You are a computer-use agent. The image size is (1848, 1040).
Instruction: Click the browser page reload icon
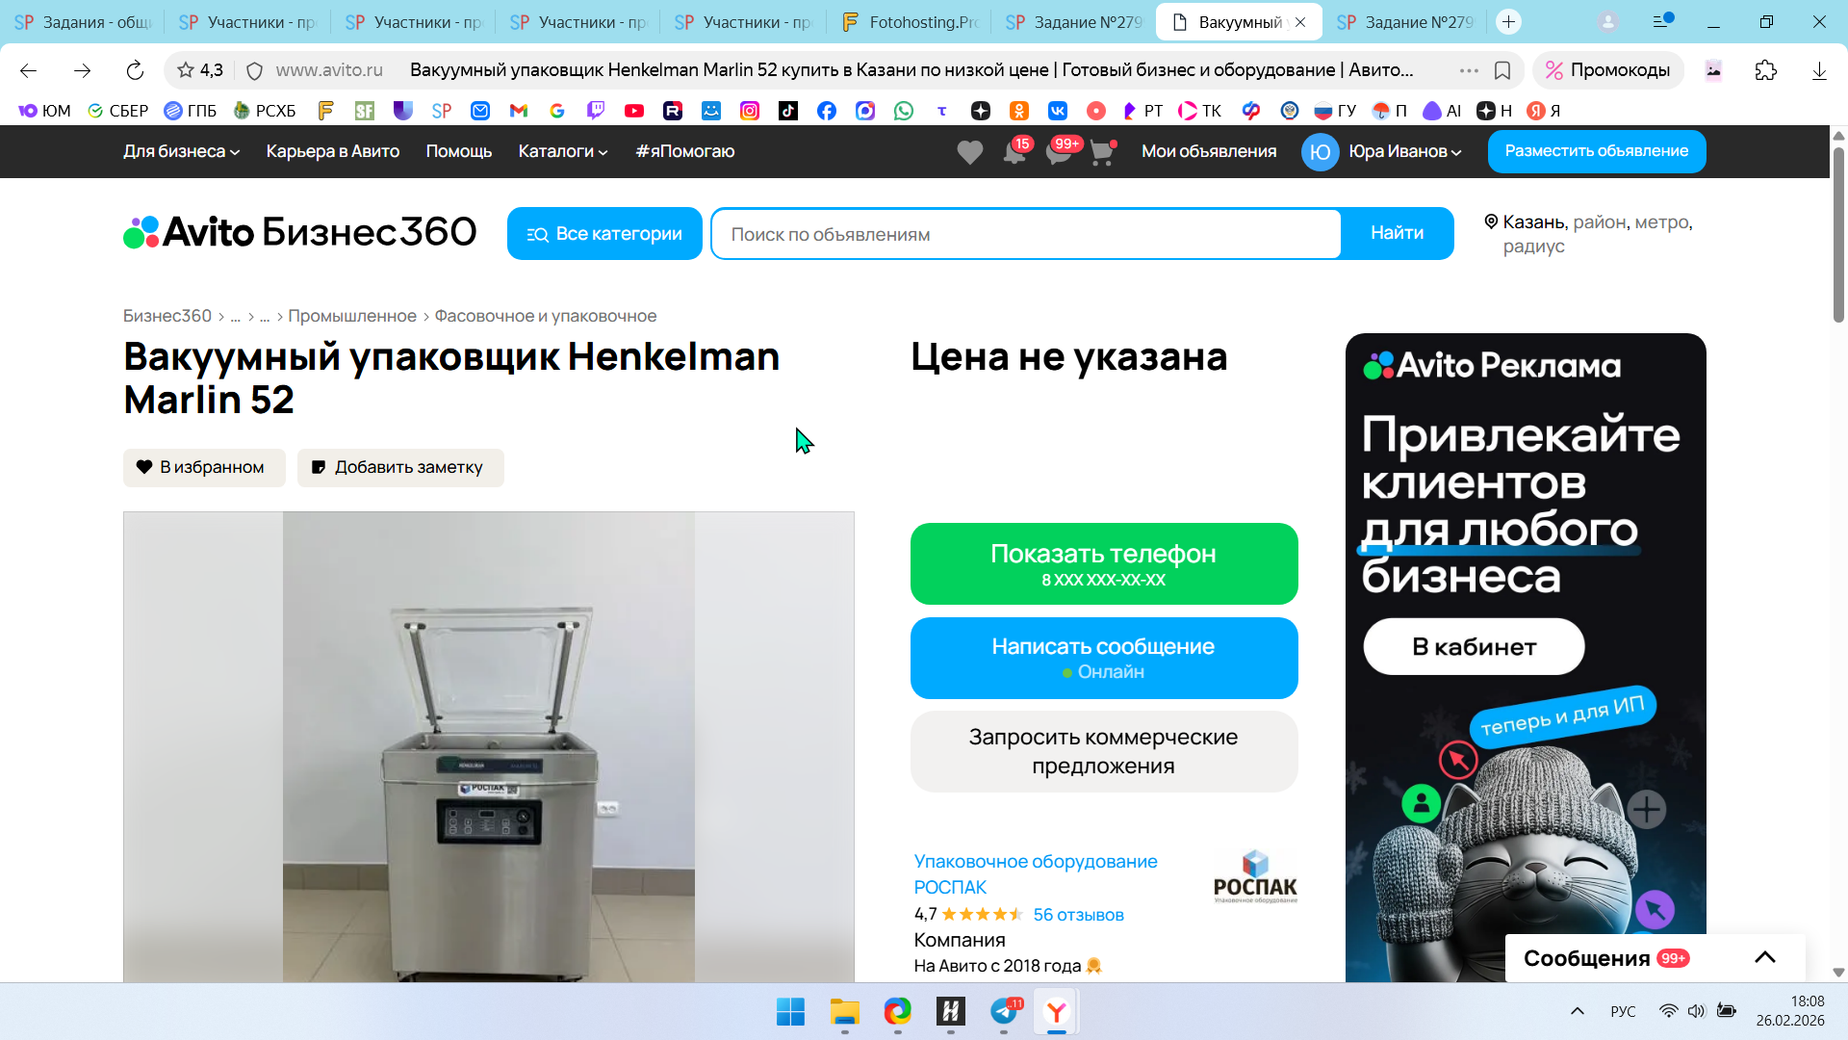(x=135, y=70)
